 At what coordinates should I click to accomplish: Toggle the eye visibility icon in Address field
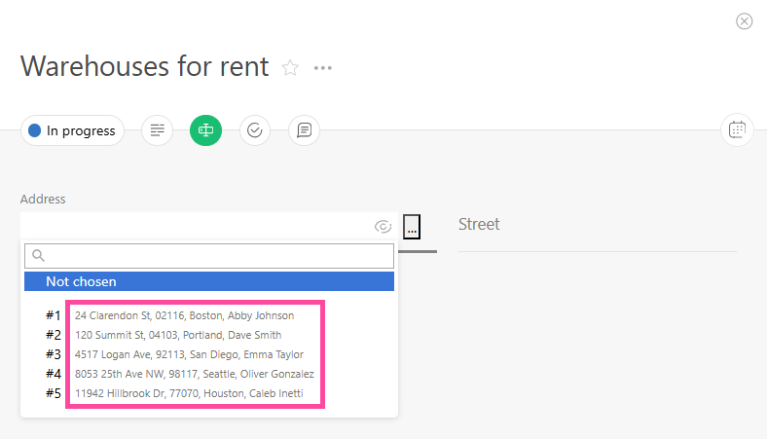(383, 227)
